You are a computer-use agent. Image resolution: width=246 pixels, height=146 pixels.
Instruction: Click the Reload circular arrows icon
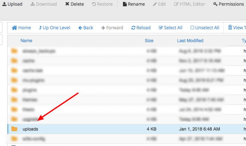133,28
